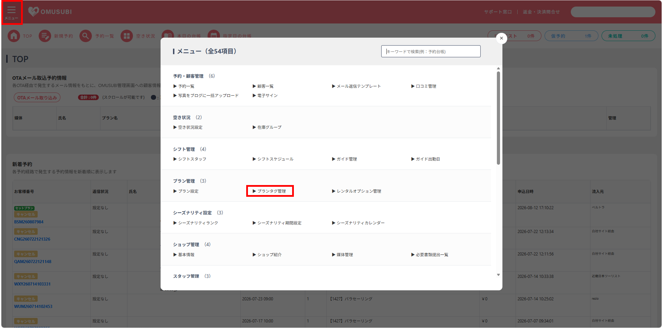
Task: Open 基本情報 under ショップ管理
Action: (x=184, y=255)
